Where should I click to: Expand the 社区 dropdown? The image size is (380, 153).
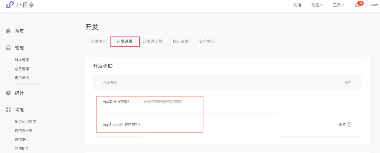tap(317, 5)
